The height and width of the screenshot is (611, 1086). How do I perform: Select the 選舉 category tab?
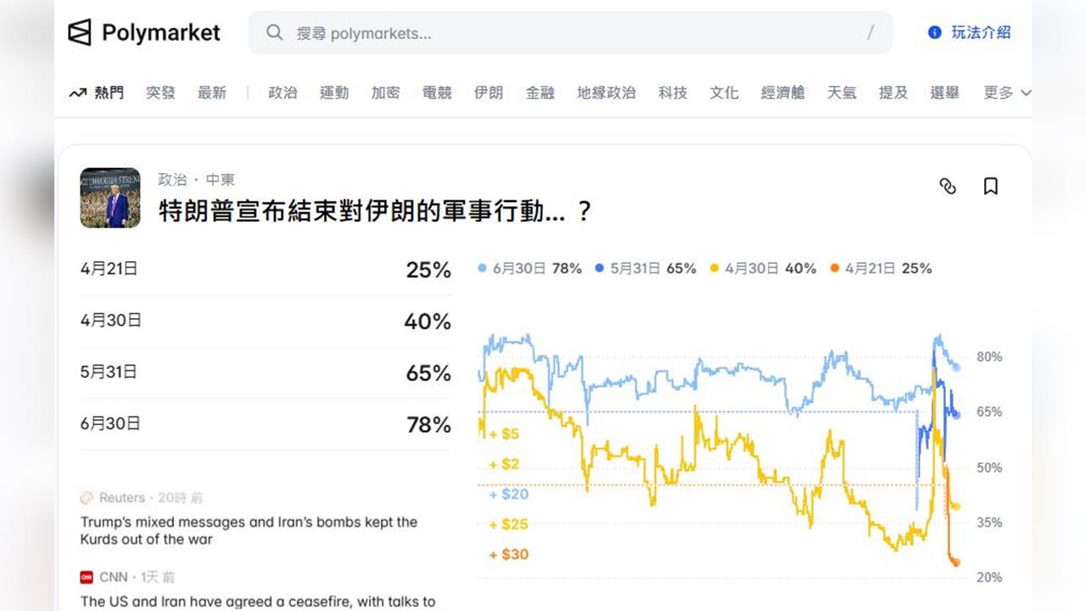pos(944,93)
